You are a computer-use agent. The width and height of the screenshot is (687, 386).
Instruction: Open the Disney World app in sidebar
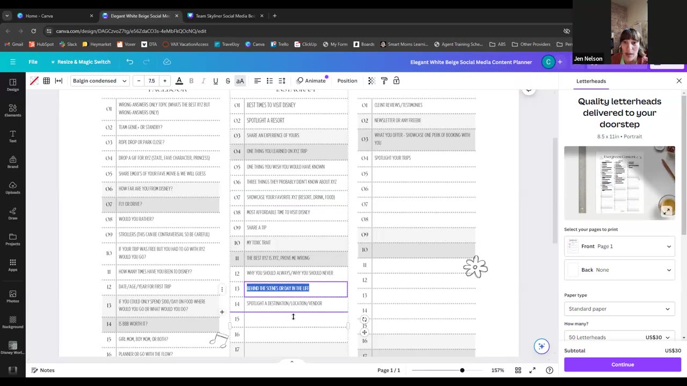(13, 348)
